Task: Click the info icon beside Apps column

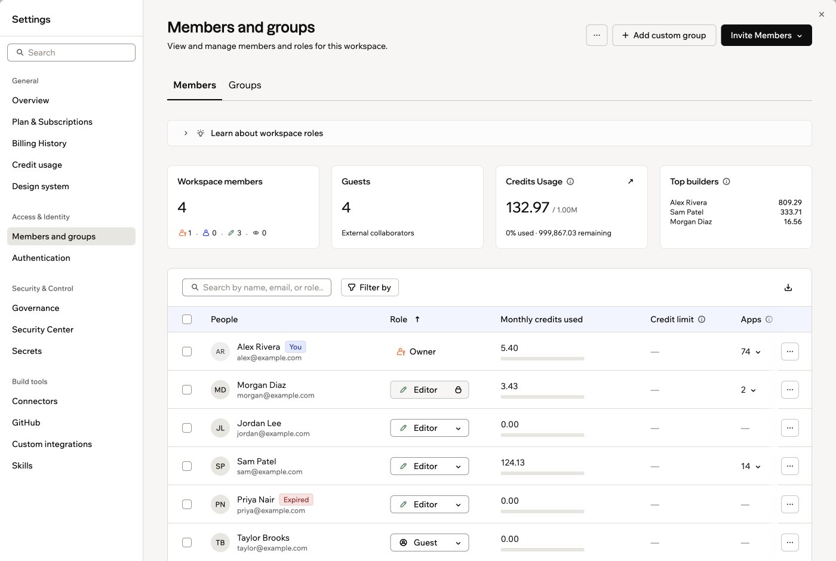Action: point(769,319)
